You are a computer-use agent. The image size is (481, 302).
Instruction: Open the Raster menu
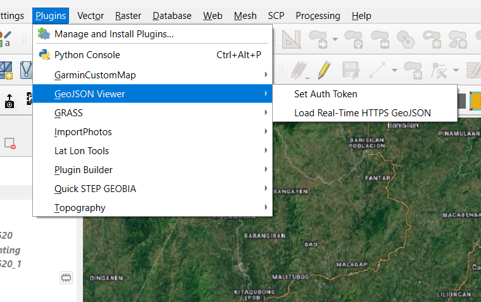click(x=128, y=16)
